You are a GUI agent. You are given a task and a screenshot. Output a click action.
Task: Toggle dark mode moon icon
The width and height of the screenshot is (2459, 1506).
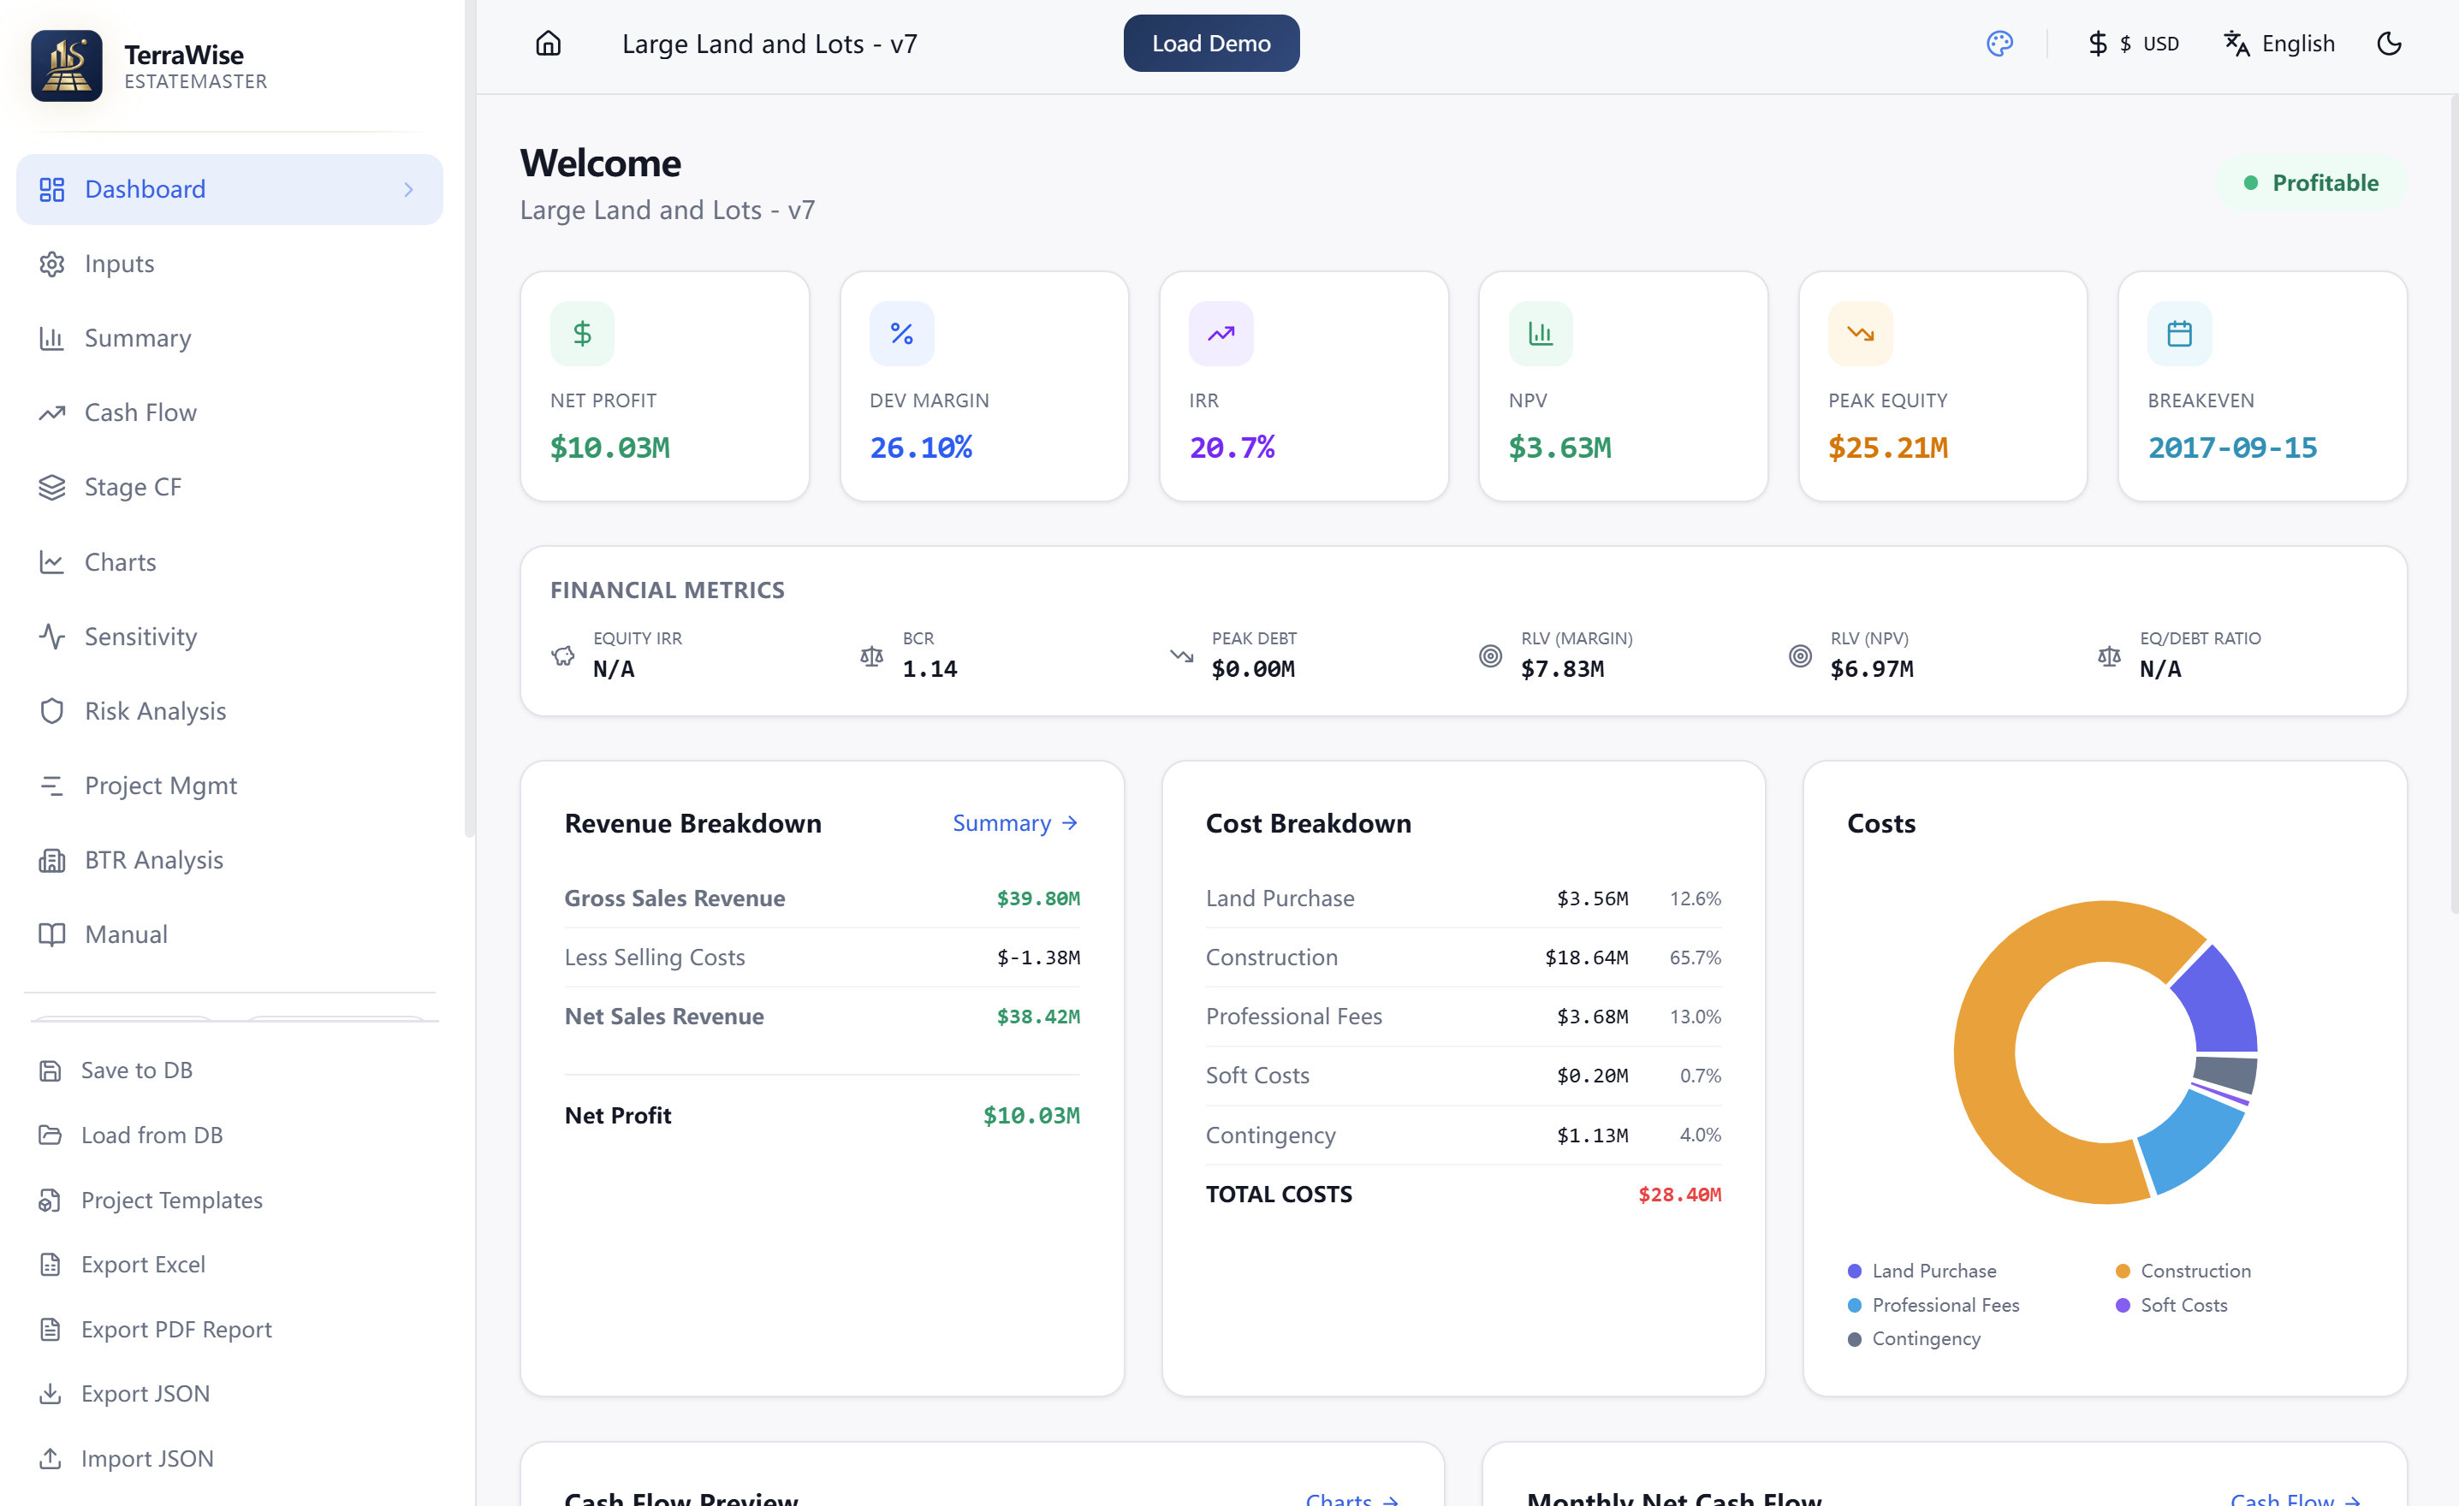coord(2388,43)
